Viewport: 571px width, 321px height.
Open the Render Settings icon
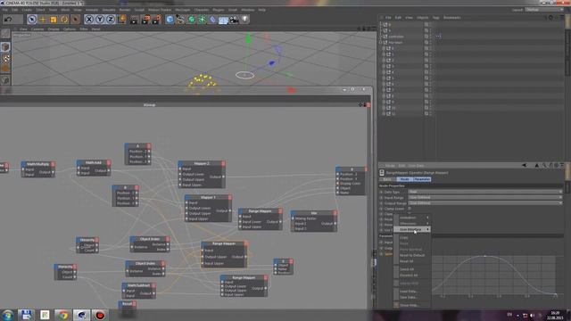[x=156, y=20]
